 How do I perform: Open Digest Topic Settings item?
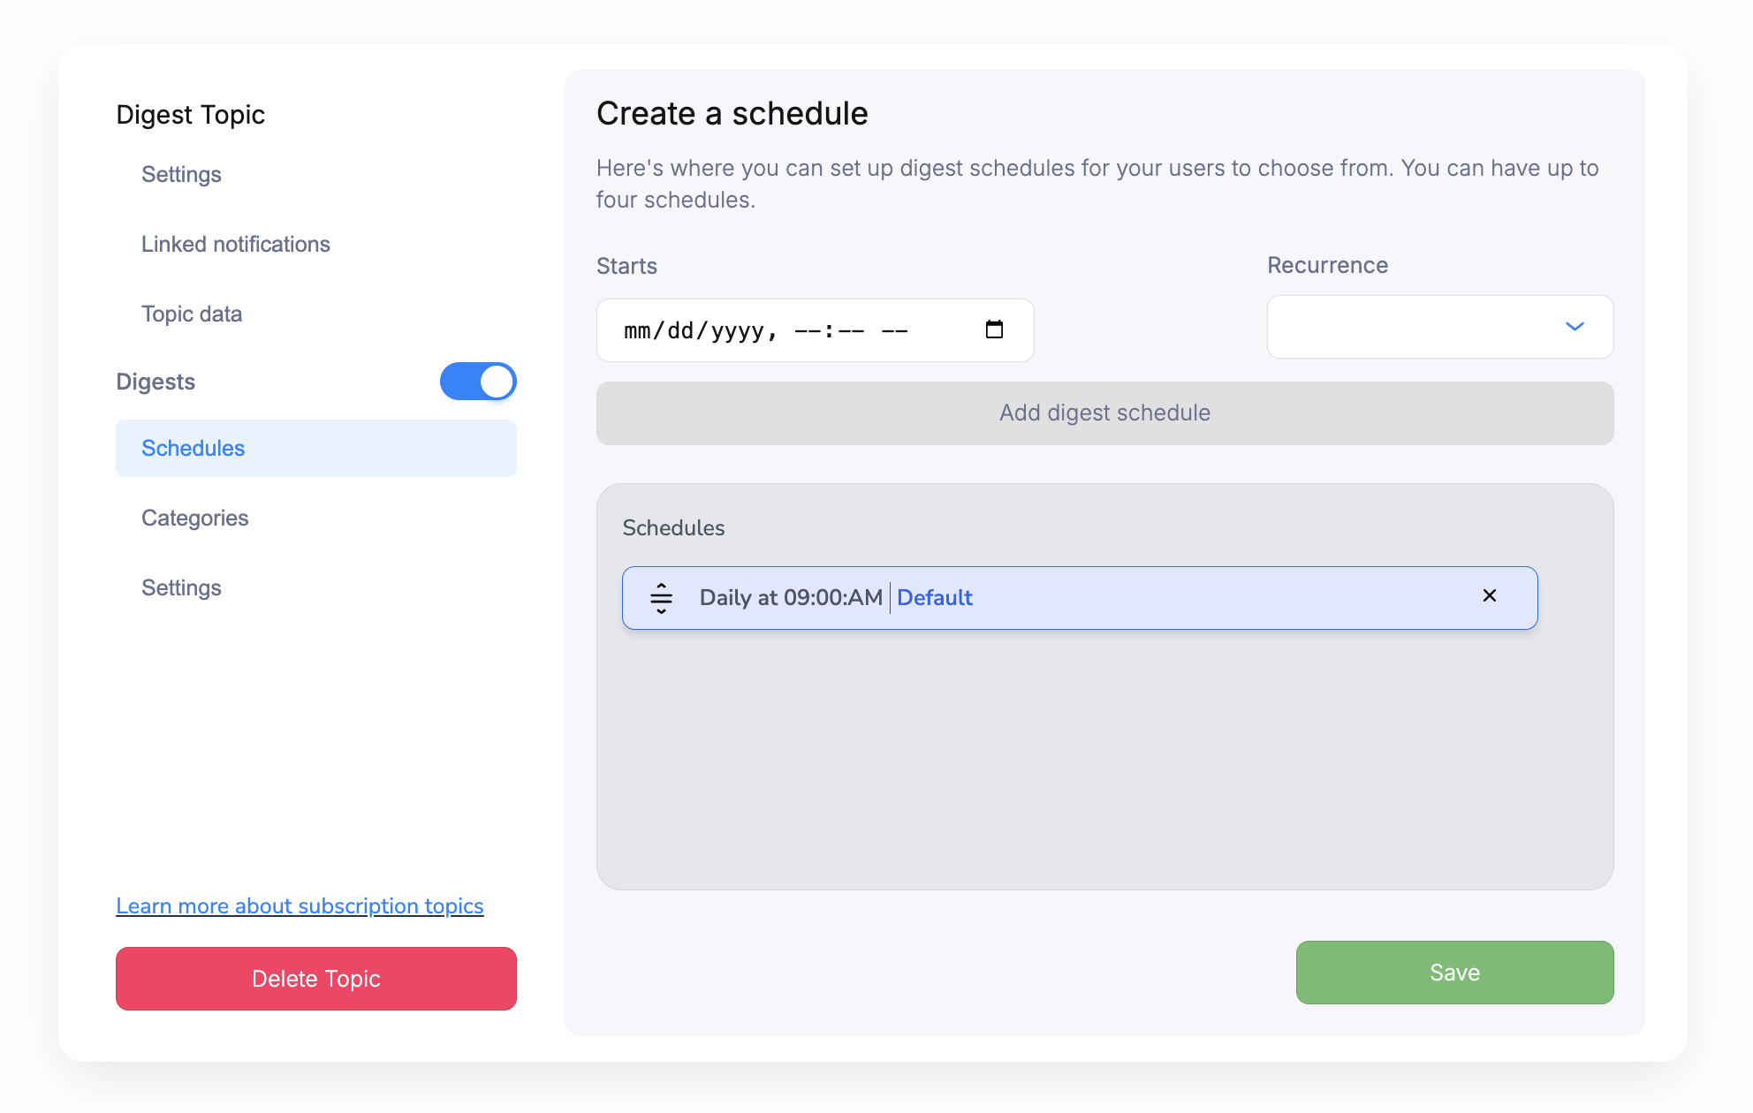pyautogui.click(x=181, y=175)
